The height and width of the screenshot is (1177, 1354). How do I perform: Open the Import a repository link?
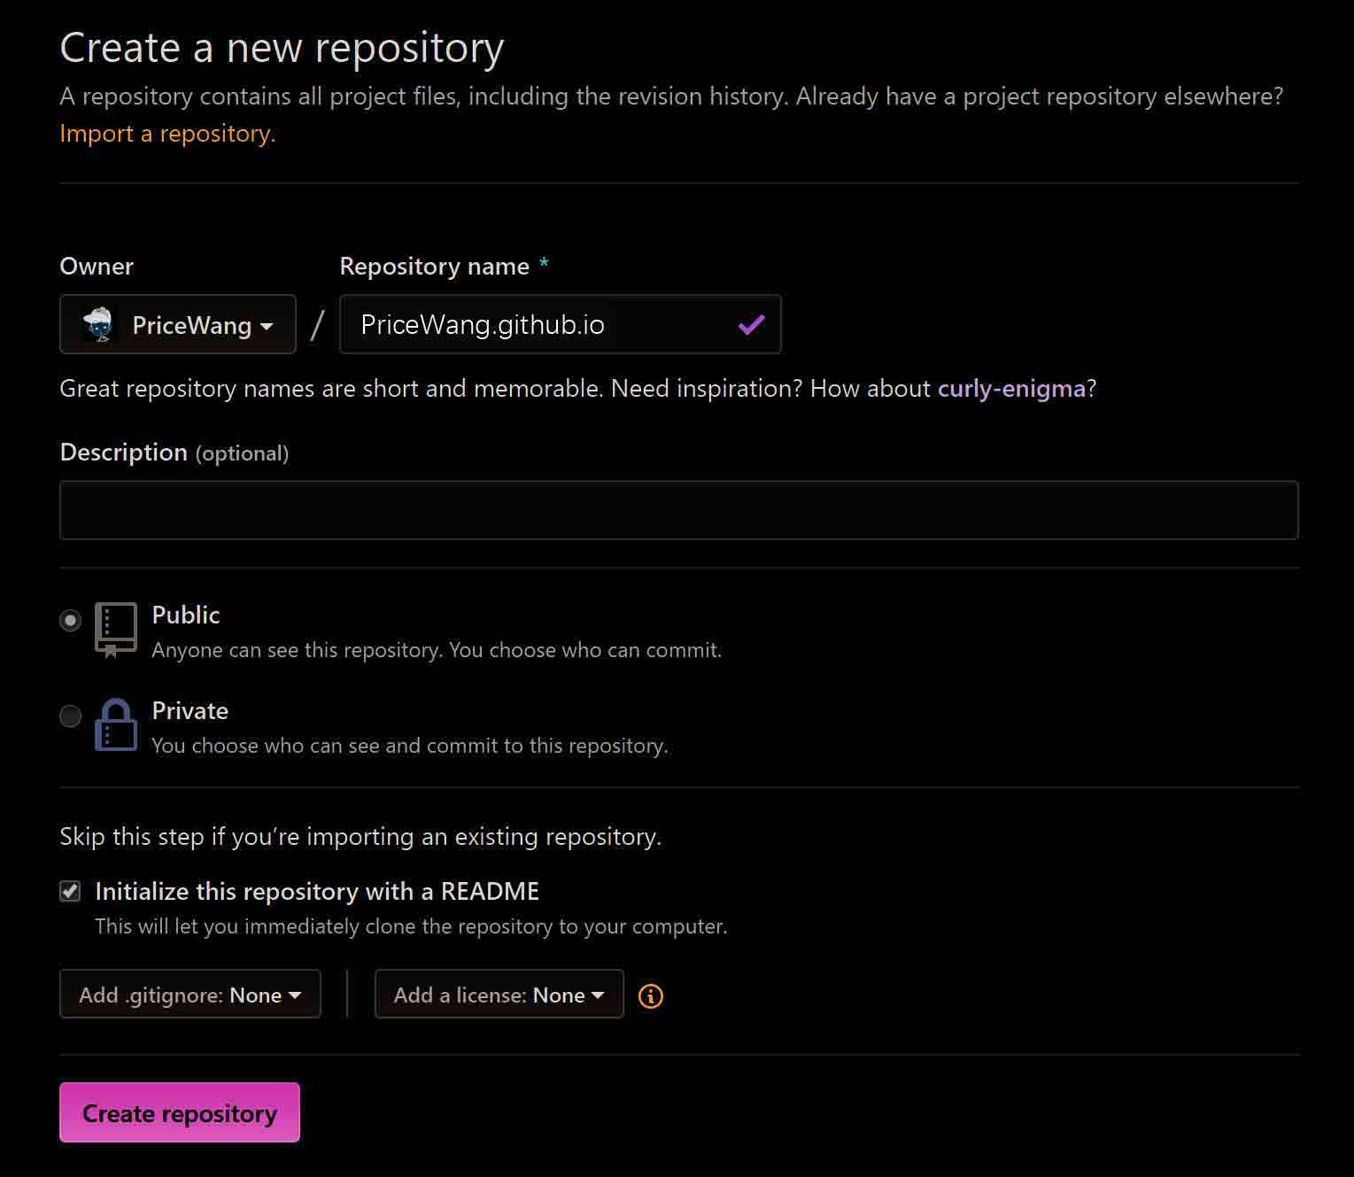[167, 134]
